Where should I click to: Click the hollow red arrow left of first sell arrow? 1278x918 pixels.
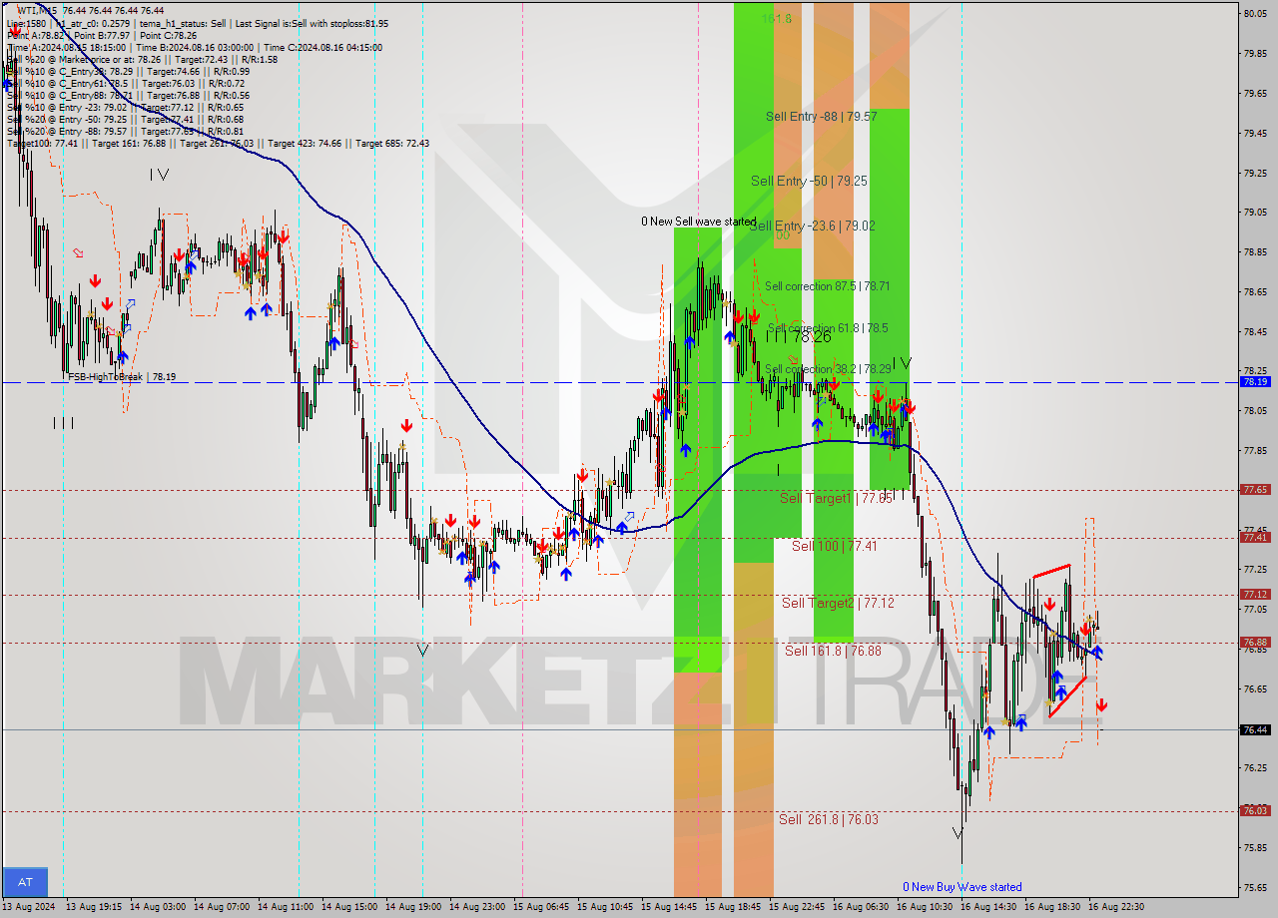point(79,253)
